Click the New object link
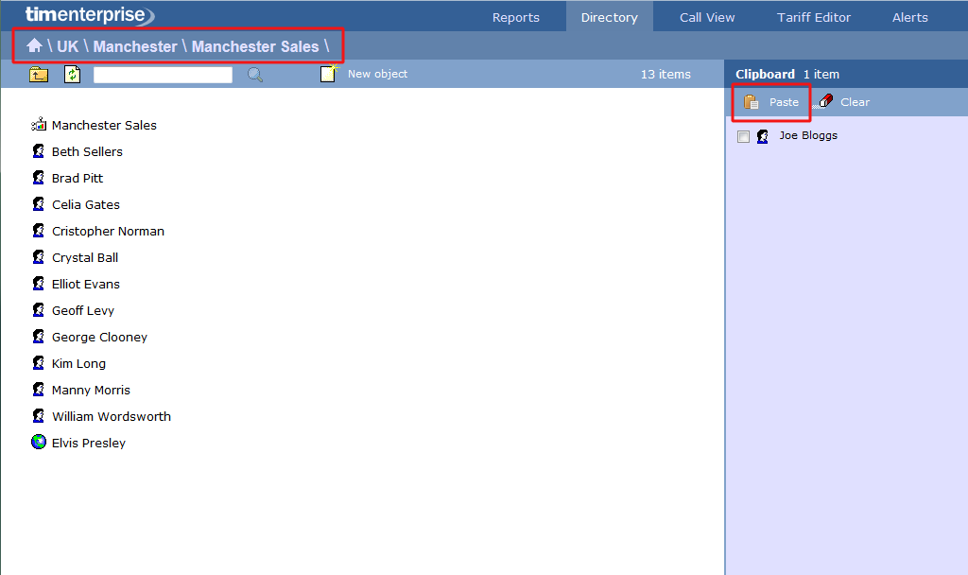This screenshot has height=575, width=968. pos(377,74)
